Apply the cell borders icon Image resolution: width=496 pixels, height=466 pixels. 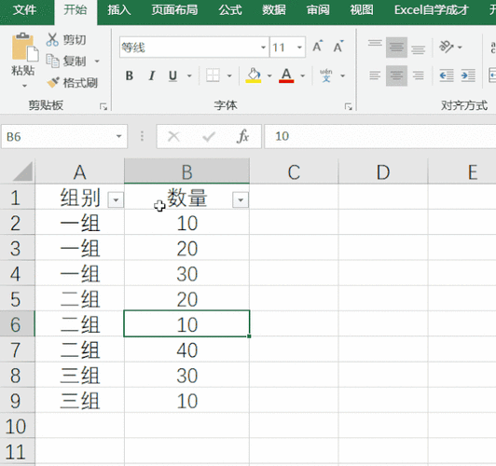[x=213, y=75]
